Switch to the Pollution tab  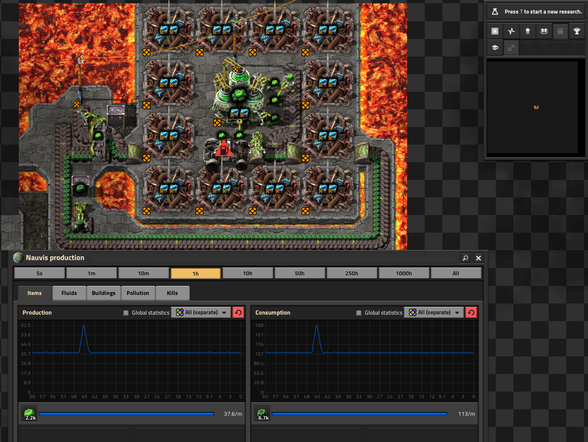pyautogui.click(x=138, y=293)
